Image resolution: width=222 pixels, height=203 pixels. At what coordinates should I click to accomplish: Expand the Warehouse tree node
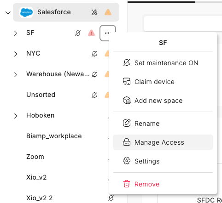pos(15,74)
